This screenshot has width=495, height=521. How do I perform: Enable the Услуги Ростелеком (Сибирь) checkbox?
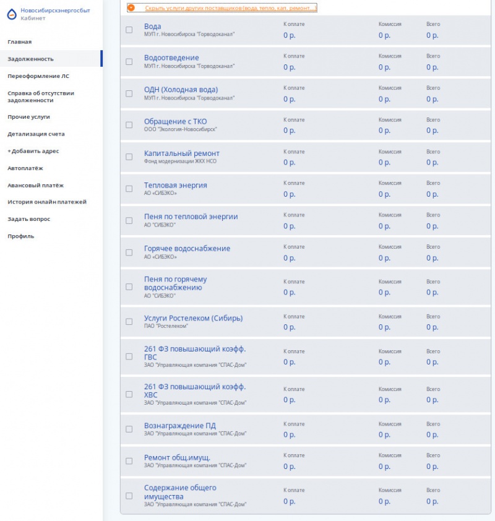click(129, 322)
